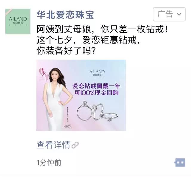Open the 华北爱恋珠宝 account name

[x=65, y=15]
